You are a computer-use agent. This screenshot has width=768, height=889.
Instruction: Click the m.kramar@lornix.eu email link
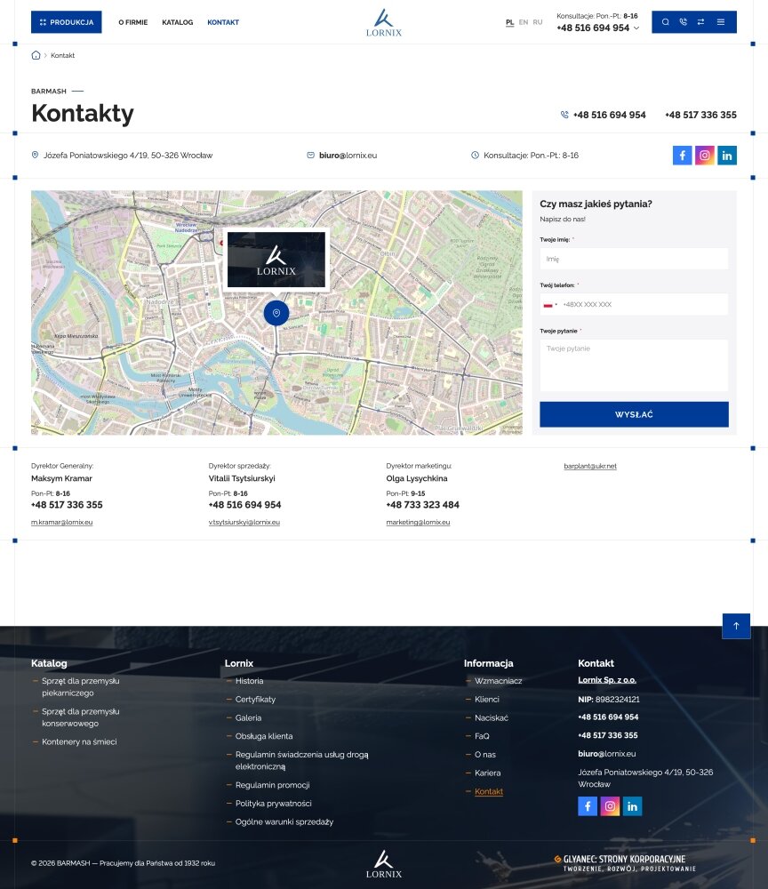click(x=62, y=522)
